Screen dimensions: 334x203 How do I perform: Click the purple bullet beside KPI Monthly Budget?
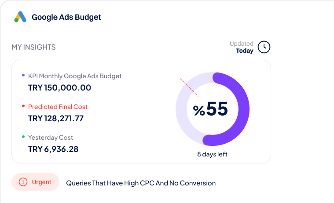pos(23,75)
